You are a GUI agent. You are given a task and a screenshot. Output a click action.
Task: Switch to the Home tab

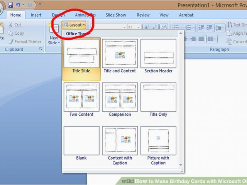point(15,15)
